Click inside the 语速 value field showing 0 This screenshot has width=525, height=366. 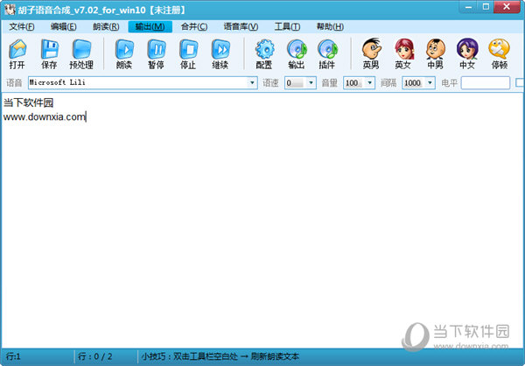click(296, 83)
